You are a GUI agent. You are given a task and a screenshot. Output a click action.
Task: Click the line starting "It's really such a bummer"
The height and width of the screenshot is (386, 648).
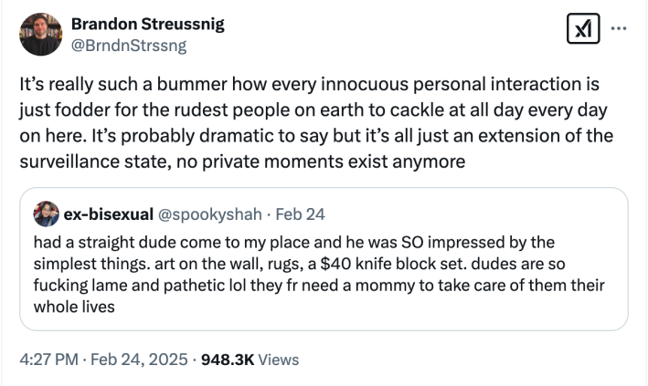[x=310, y=85]
